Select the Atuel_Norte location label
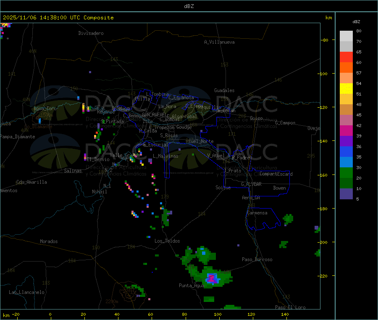This screenshot has height=320, width=378. click(x=199, y=141)
